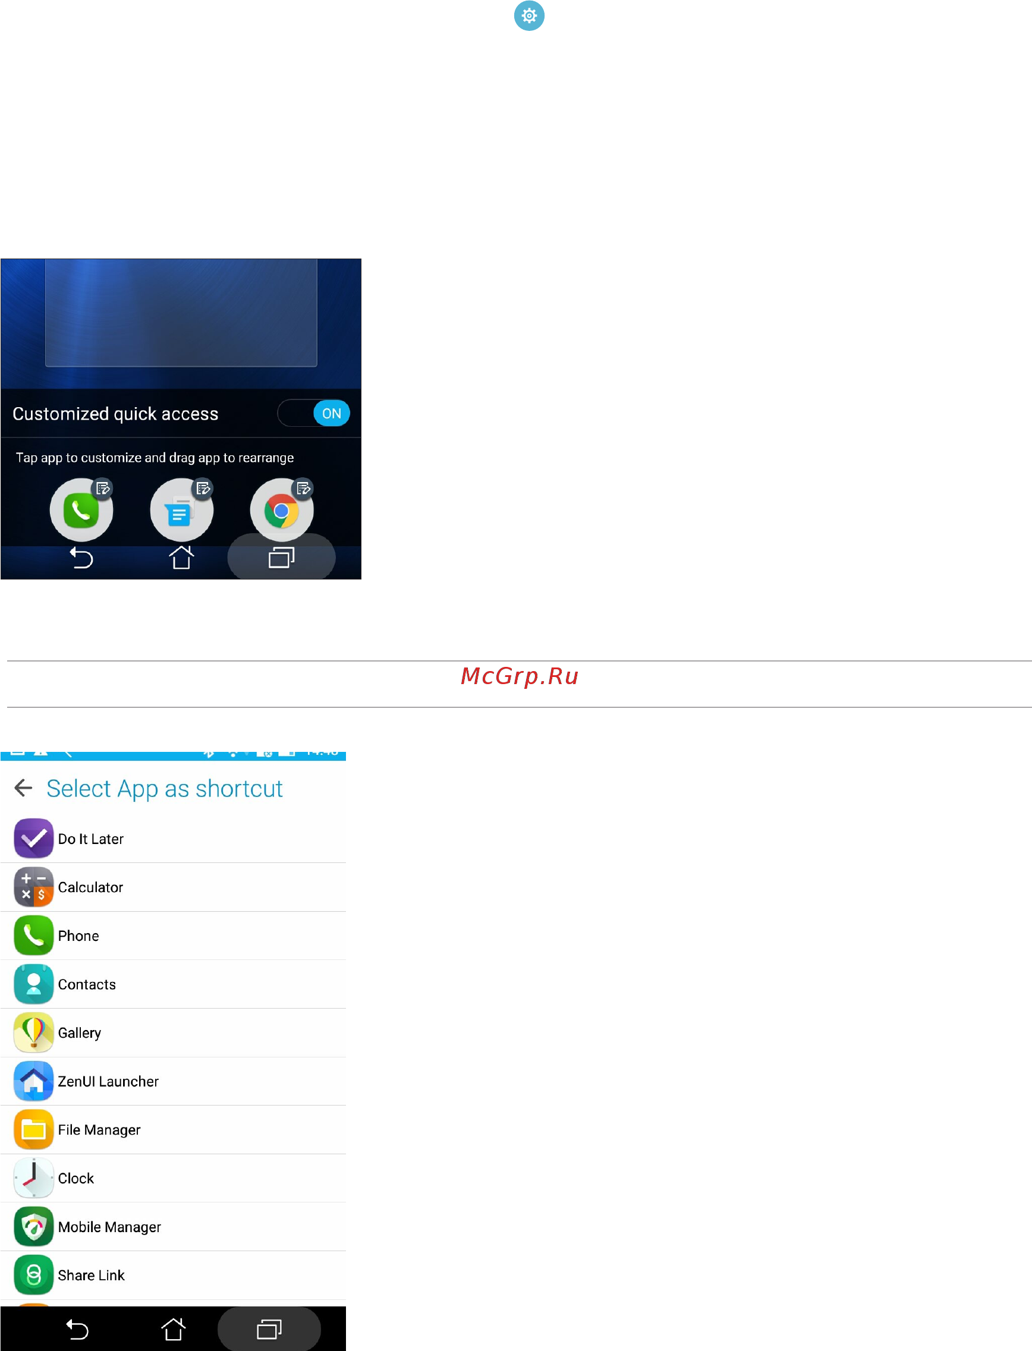Click the edit badge on Chrome shortcut
This screenshot has height=1351, width=1032.
[x=303, y=488]
